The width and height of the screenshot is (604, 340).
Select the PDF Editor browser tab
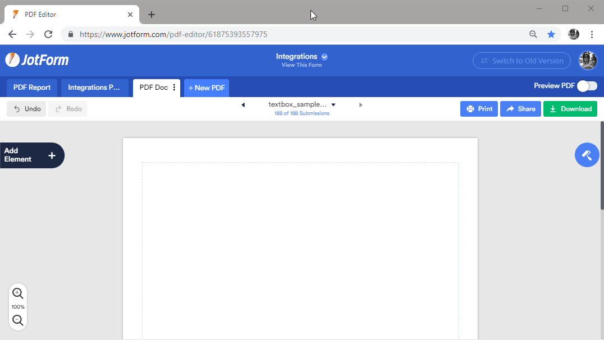coord(72,15)
